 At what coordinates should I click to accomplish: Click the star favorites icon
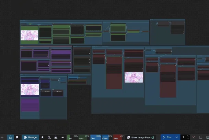click(43, 137)
